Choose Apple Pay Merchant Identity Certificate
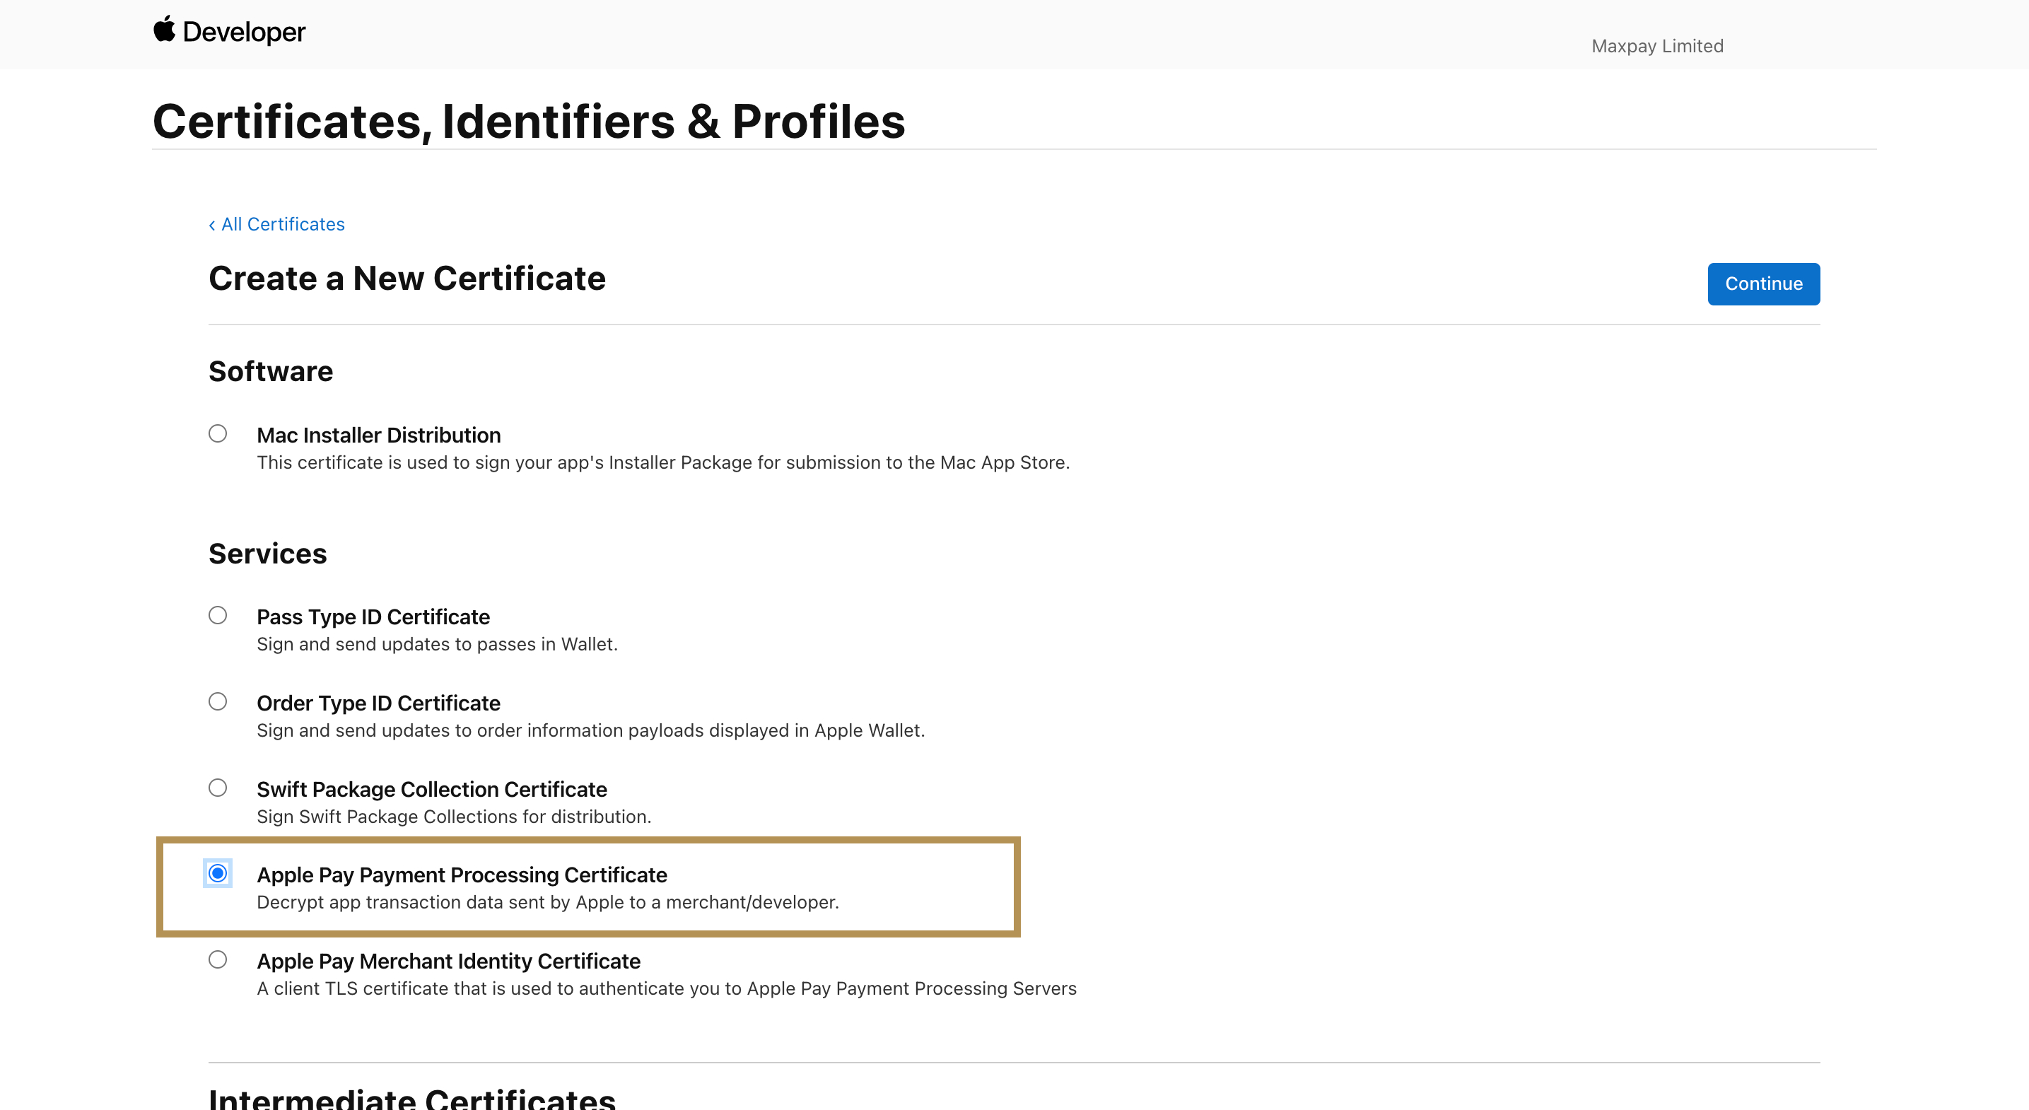 pos(218,959)
